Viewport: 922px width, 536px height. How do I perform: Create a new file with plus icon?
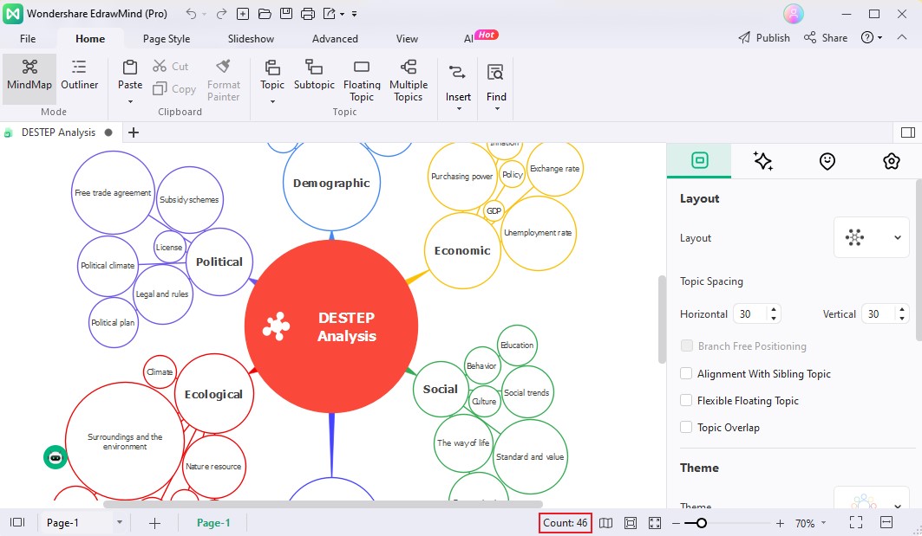242,14
